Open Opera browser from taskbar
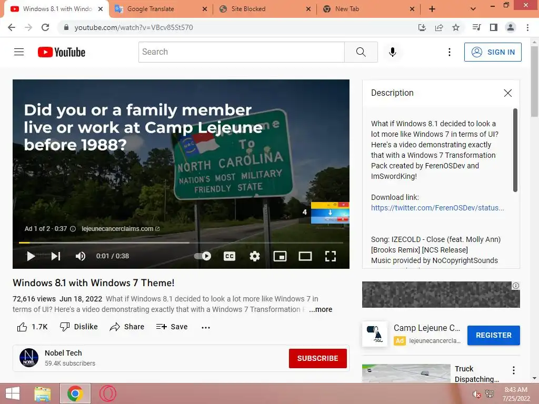Viewport: 539px width, 404px height. (108, 393)
